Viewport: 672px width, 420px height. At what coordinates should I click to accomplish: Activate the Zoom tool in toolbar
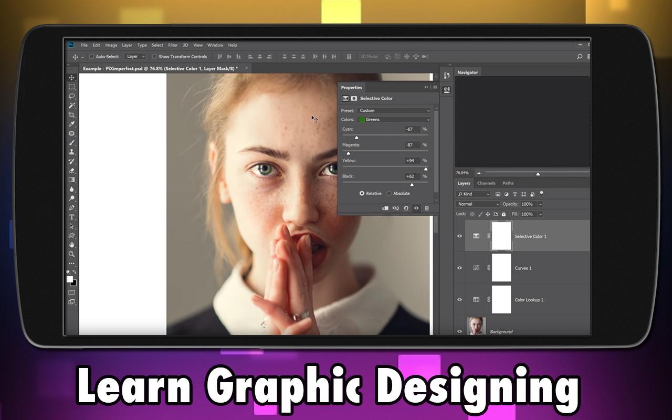click(72, 254)
